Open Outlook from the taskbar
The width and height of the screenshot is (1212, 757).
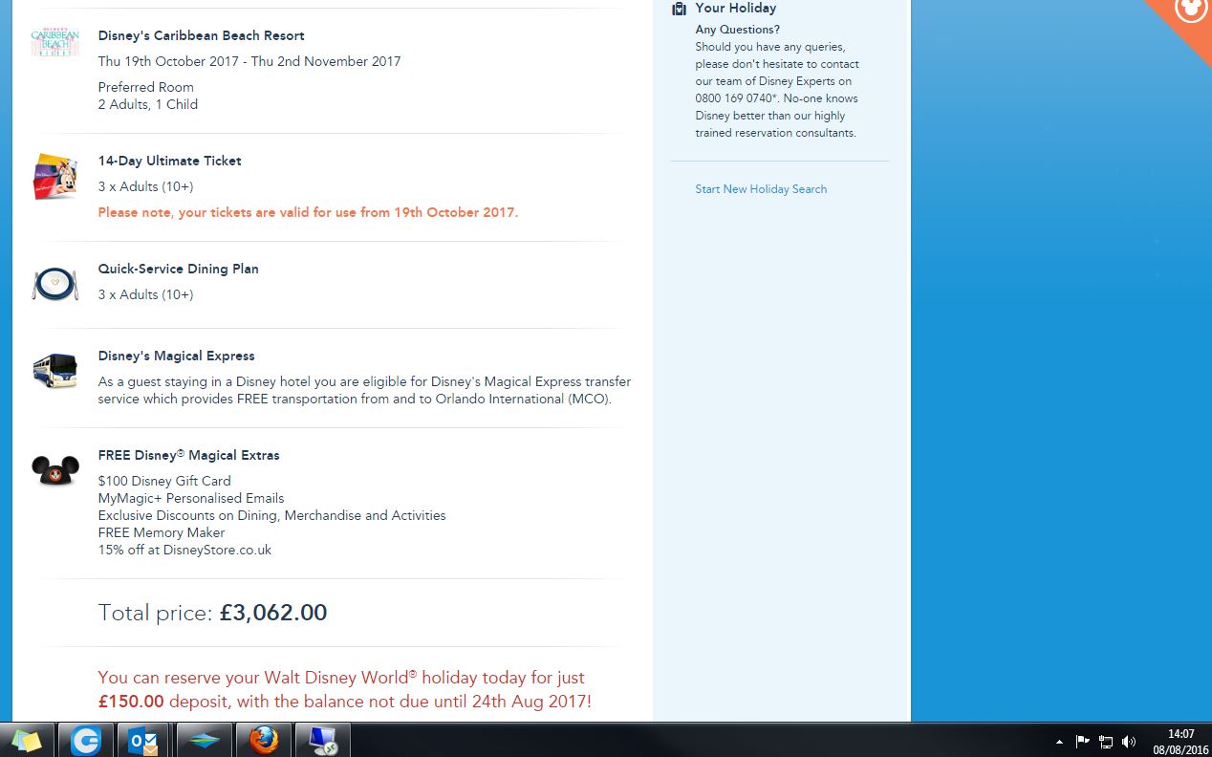[144, 741]
